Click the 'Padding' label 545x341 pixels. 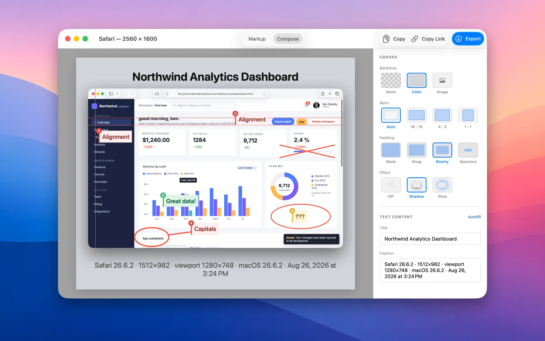pos(387,138)
